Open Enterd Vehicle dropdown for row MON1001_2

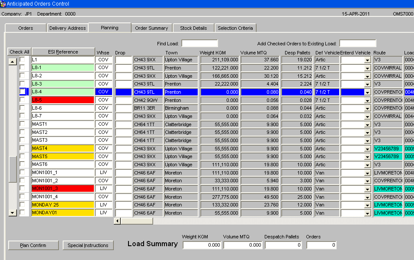[367, 181]
